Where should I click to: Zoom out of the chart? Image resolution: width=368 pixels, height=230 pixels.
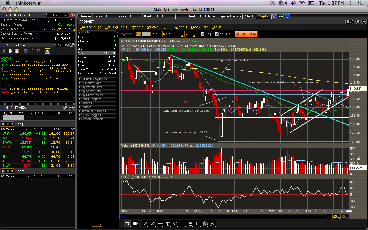[345, 217]
